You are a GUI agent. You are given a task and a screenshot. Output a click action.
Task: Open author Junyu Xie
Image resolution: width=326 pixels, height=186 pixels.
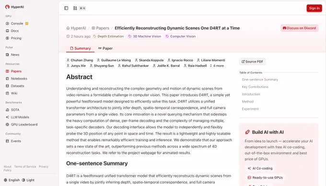click(76, 66)
